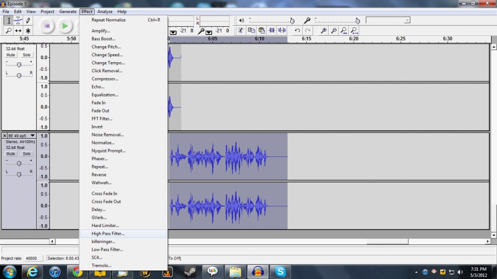Mute the BE 49 ep5 track

click(x=11, y=154)
